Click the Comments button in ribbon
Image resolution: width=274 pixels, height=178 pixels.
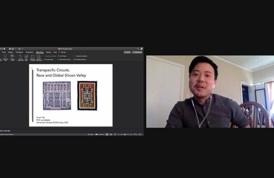137,52
